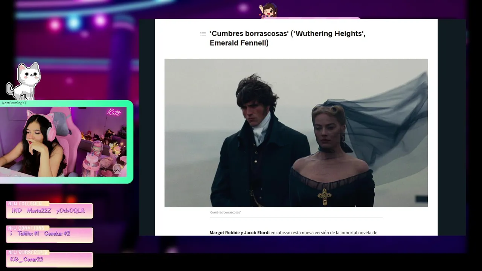
Task: Select the streamer webcam overlay
Action: (66, 142)
